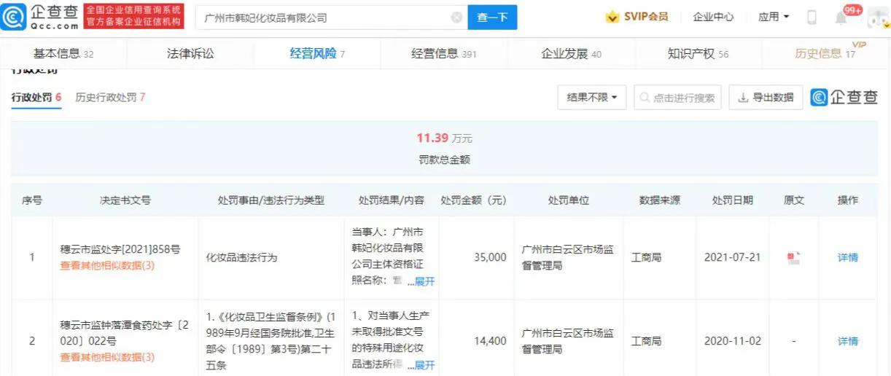Clear the search box with the x icon
Viewport: 891px width, 376px height.
[x=456, y=17]
